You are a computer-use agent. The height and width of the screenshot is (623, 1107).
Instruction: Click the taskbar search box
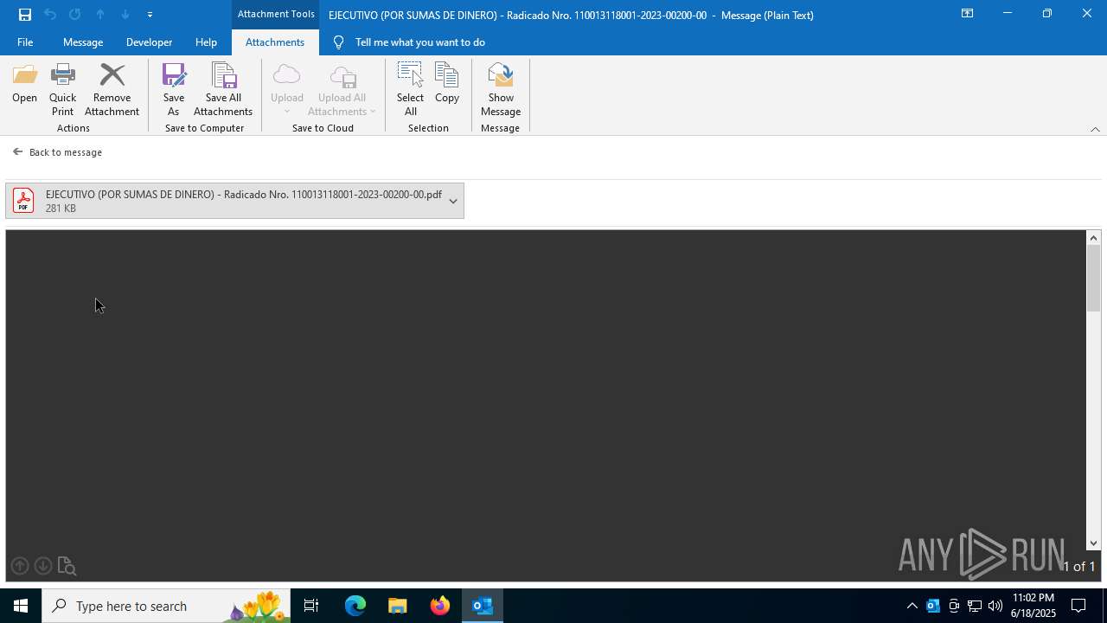[x=166, y=606]
